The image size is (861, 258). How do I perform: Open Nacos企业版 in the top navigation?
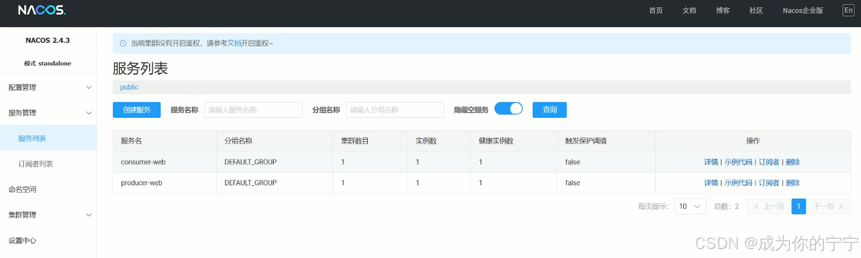[x=802, y=11]
